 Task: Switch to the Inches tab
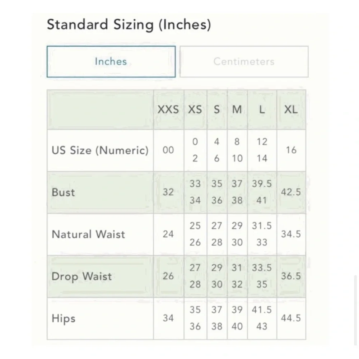point(111,61)
